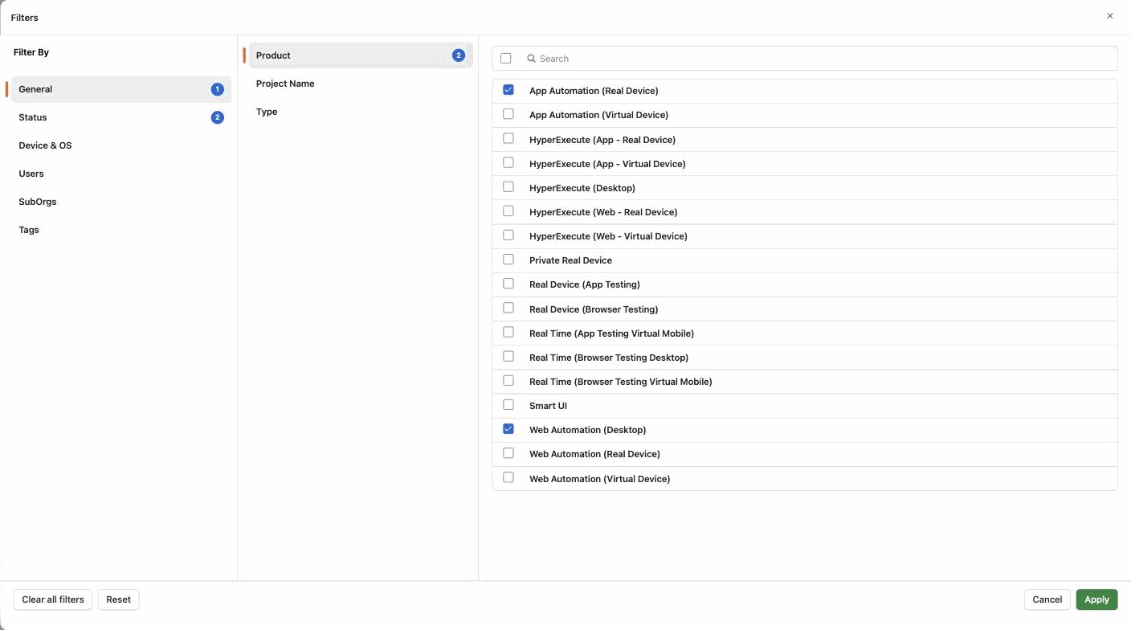Open the Device & OS filter category

point(120,145)
